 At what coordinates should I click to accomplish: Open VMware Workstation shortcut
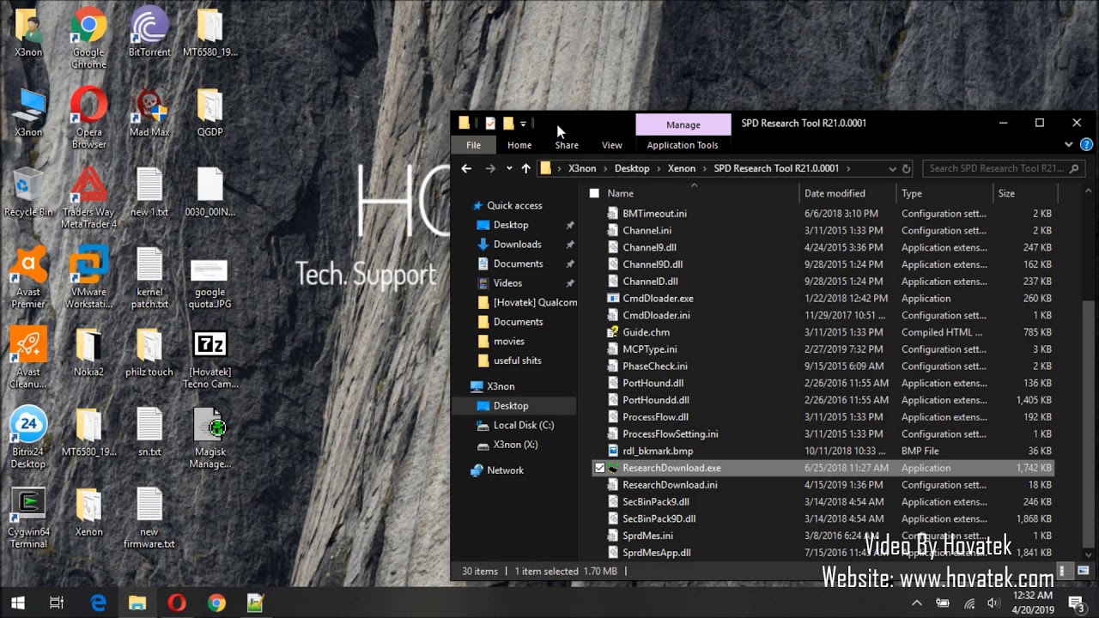point(88,277)
